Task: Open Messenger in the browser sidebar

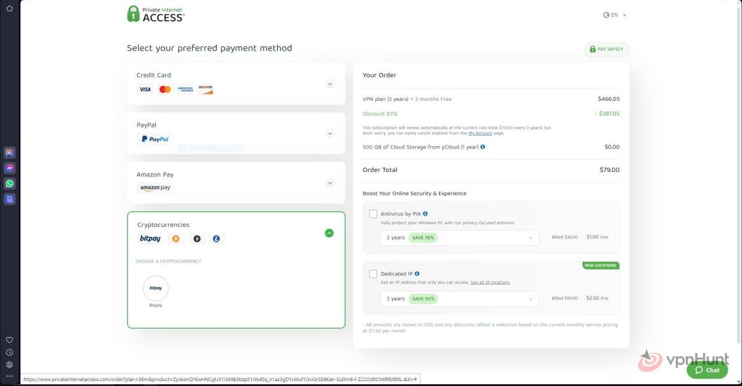Action: click(10, 168)
